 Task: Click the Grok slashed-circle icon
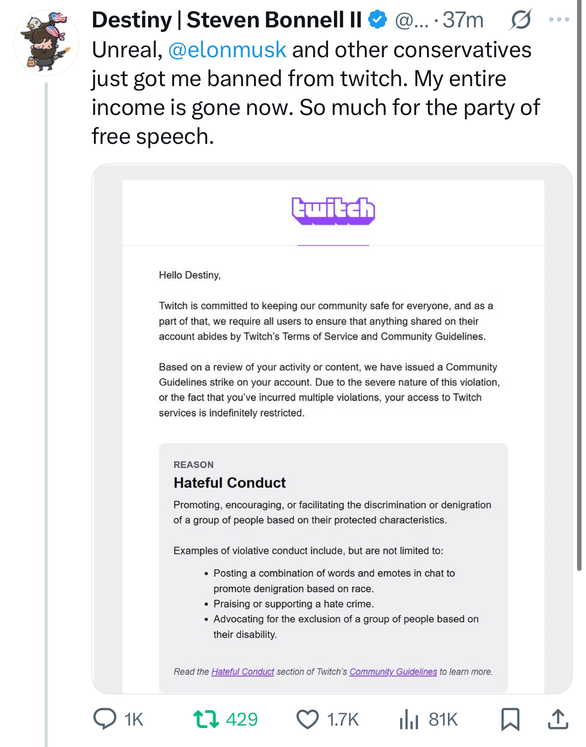coord(520,20)
